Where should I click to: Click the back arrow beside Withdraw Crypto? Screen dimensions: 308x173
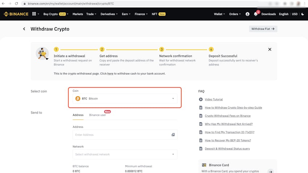coord(24,29)
